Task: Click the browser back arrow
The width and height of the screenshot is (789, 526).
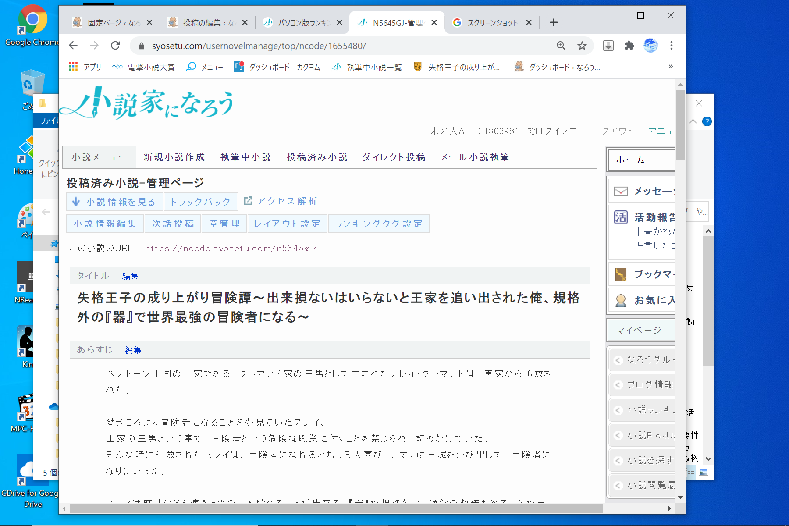Action: pos(73,46)
